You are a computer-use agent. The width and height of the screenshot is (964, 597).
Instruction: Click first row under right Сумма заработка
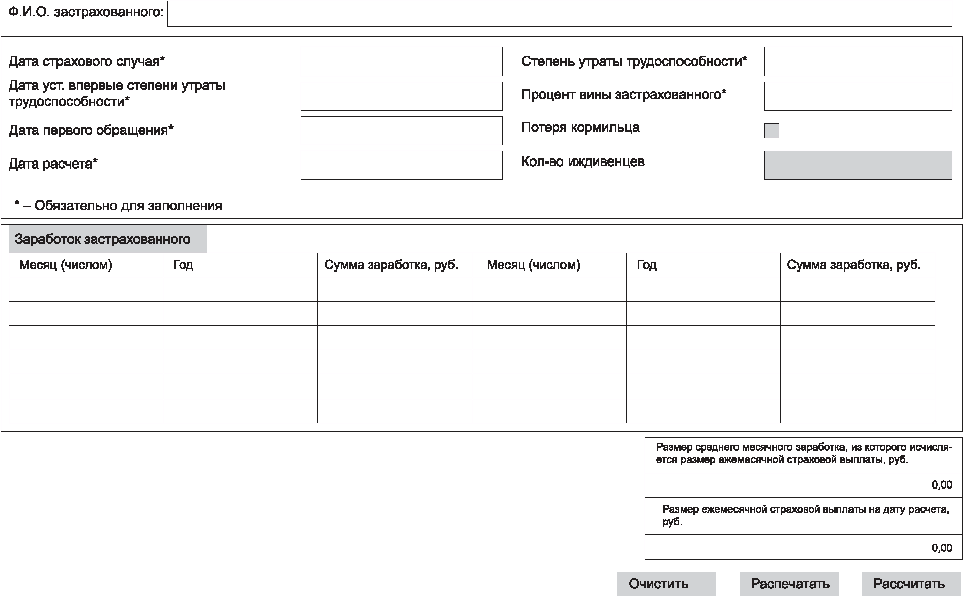click(858, 289)
